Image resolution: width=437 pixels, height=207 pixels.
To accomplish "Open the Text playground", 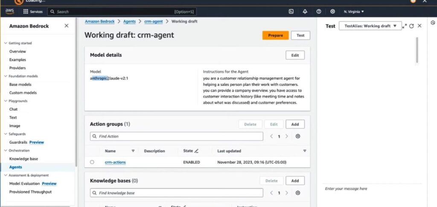I will click(13, 117).
